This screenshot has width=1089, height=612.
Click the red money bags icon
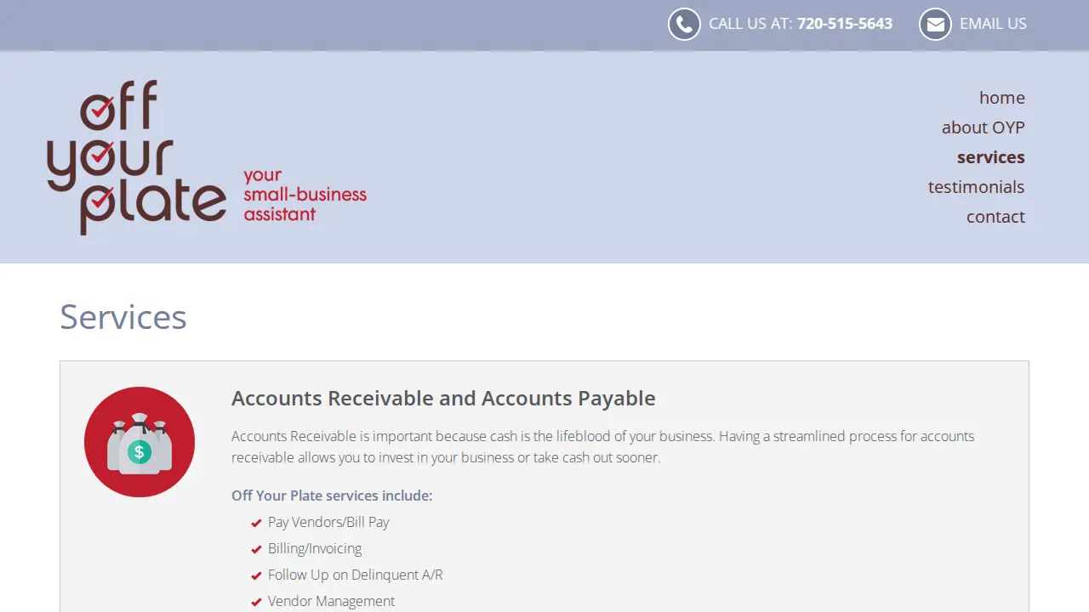click(x=140, y=442)
